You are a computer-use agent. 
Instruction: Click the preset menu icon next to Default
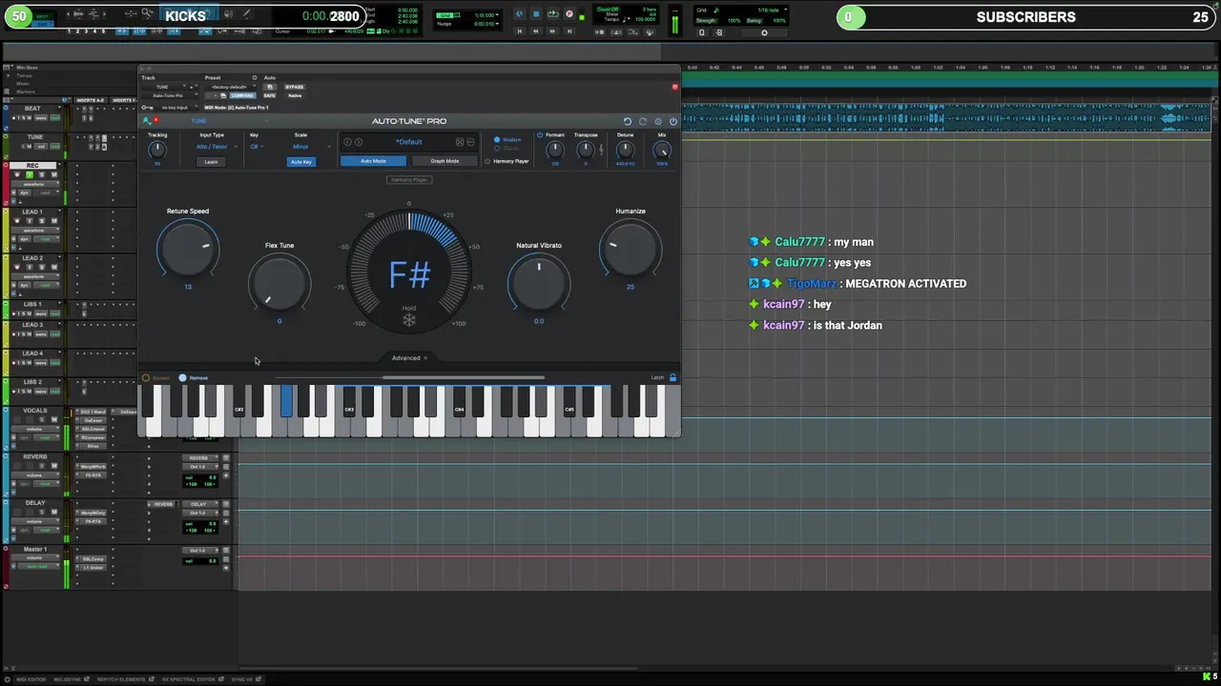(x=470, y=142)
